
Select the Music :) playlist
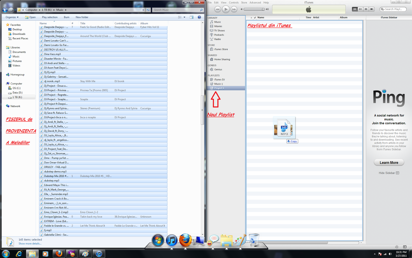tap(218, 84)
